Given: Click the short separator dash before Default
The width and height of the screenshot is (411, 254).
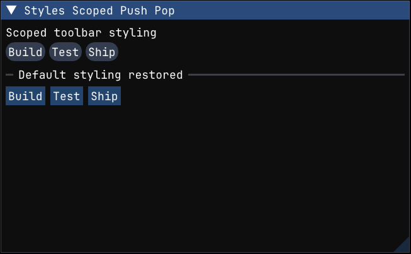Looking at the screenshot, I should pyautogui.click(x=9, y=75).
